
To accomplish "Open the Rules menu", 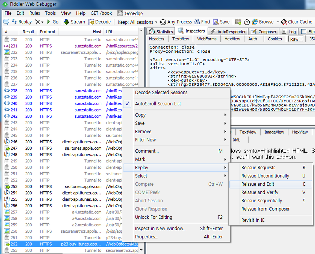I will point(35,13).
